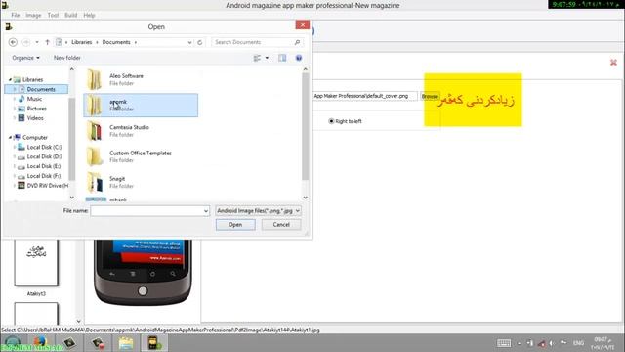625x352 pixels.
Task: Collapse the Computer tree node
Action: (x=10, y=137)
